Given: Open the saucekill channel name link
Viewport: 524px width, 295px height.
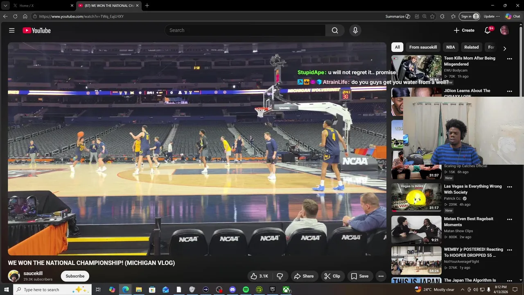Looking at the screenshot, I should coord(33,273).
